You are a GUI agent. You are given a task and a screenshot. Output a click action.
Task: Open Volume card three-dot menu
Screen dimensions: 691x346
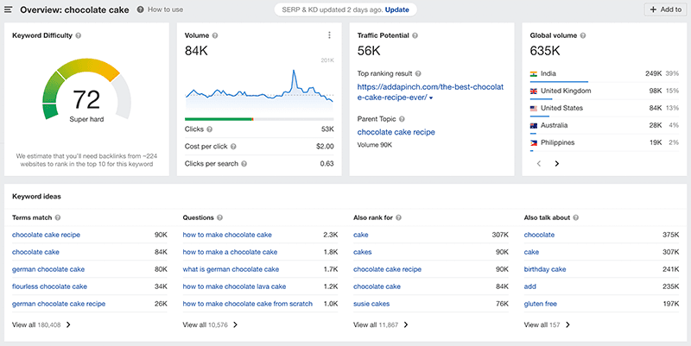pos(329,35)
